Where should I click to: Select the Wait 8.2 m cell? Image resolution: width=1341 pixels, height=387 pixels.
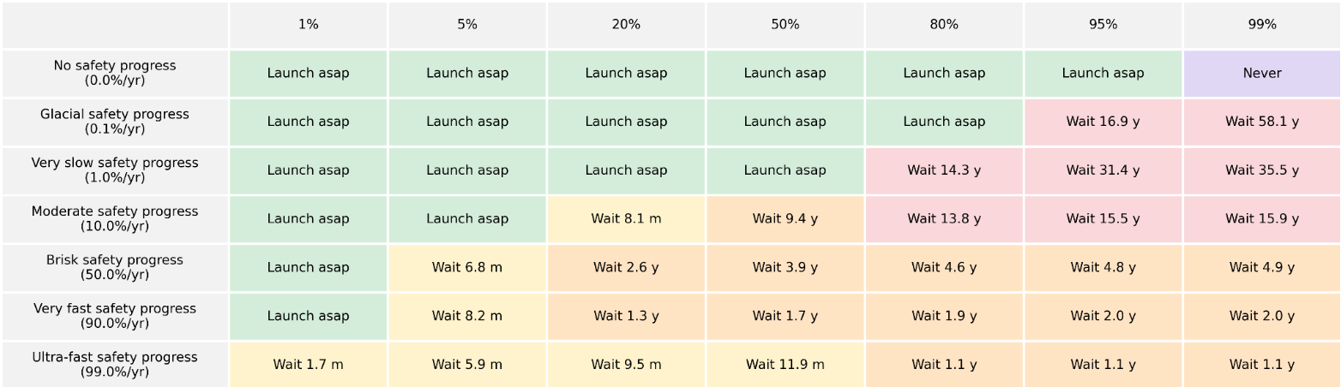tap(467, 316)
